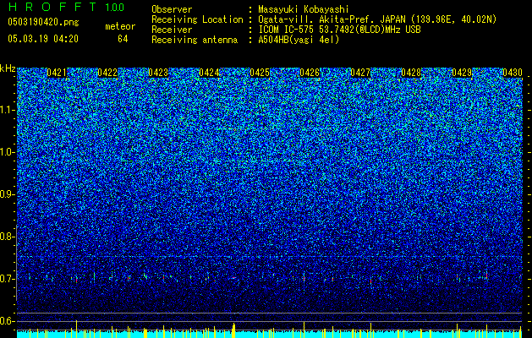Screen dimensions: 532x338
Task: Click the meteor count value 64
Action: tap(123, 39)
